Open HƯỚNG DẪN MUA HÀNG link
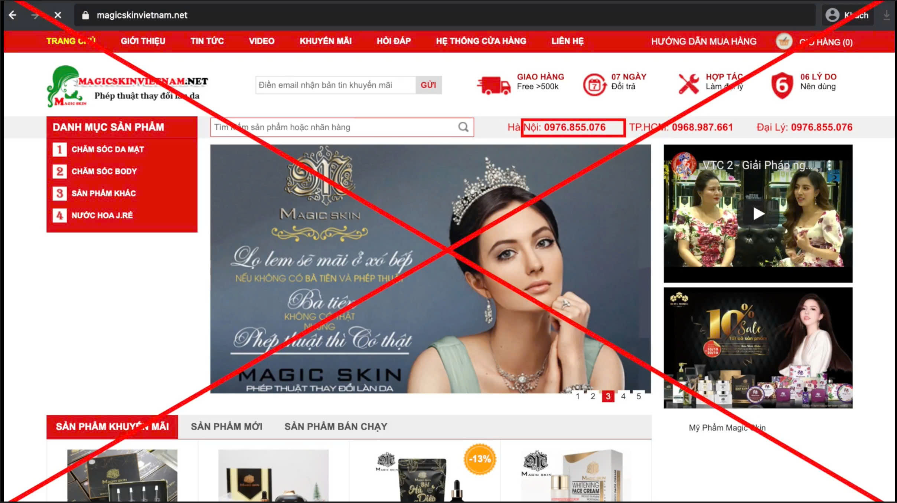This screenshot has width=897, height=503. coord(704,42)
